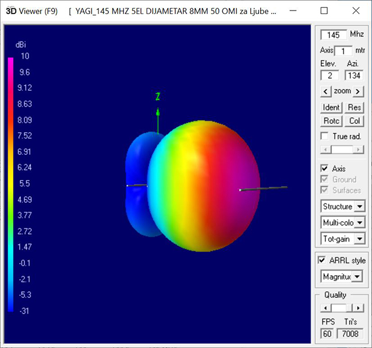Click the Rotc rotation center button
372x348 pixels.
pos(331,121)
